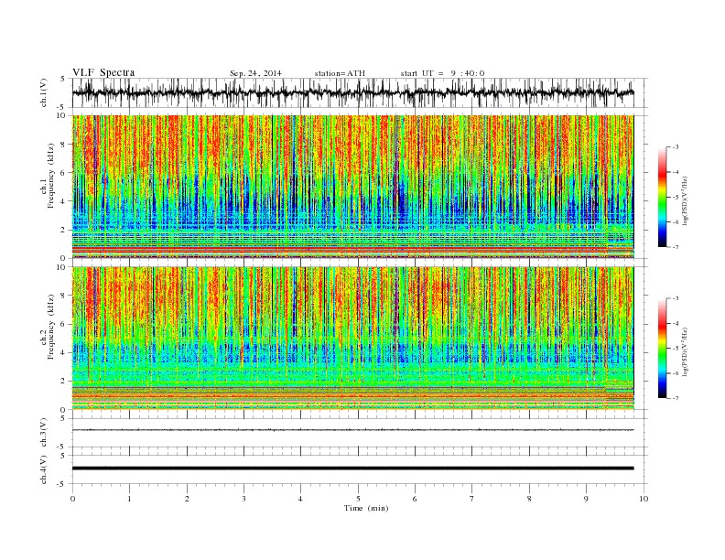725x560 pixels.
Task: Click the time axis tick label "6"
Action: [415, 499]
